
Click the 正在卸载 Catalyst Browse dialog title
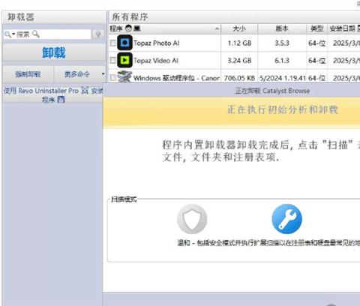pos(272,91)
